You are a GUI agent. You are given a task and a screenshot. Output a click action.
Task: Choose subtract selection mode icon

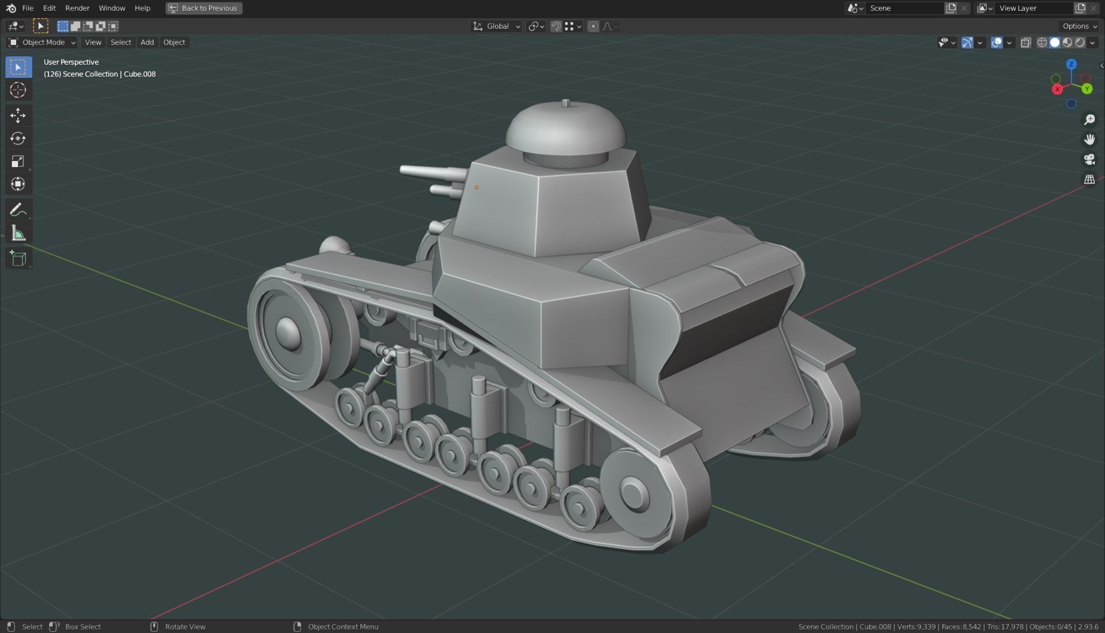(88, 26)
